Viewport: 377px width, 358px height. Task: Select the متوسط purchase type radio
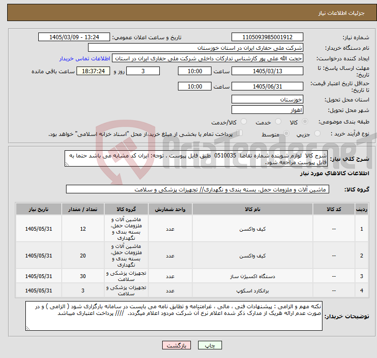pos(286,133)
